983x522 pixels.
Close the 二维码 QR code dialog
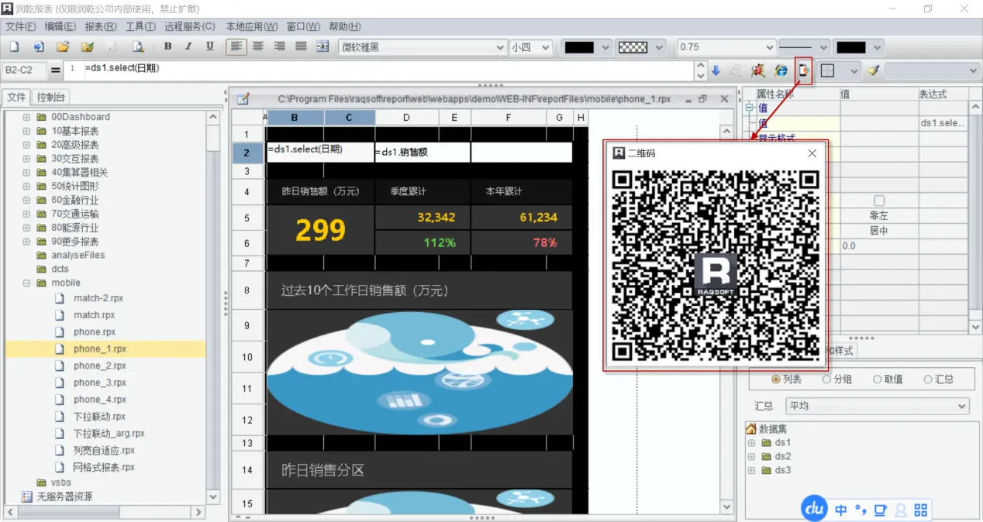(x=812, y=153)
